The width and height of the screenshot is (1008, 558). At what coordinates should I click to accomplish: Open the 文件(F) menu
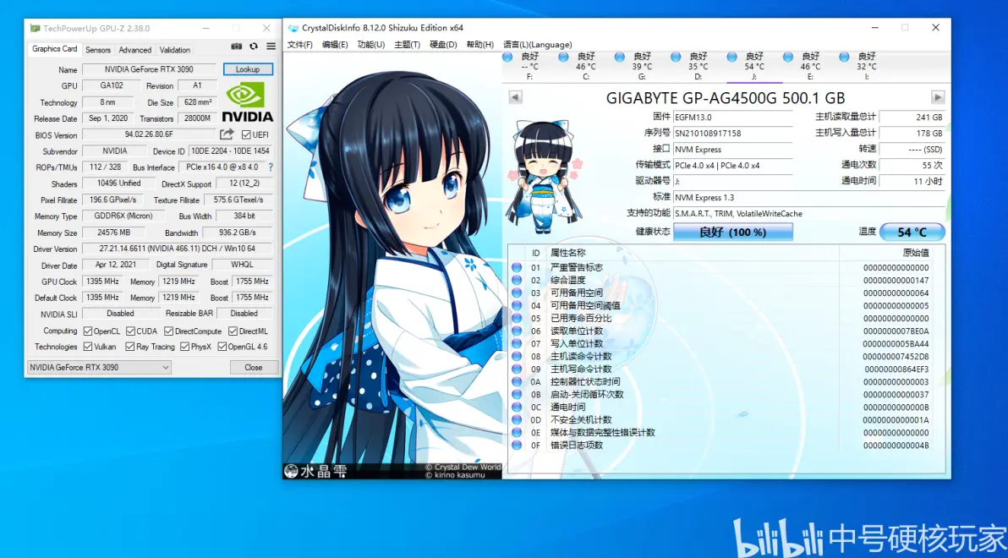pyautogui.click(x=299, y=44)
